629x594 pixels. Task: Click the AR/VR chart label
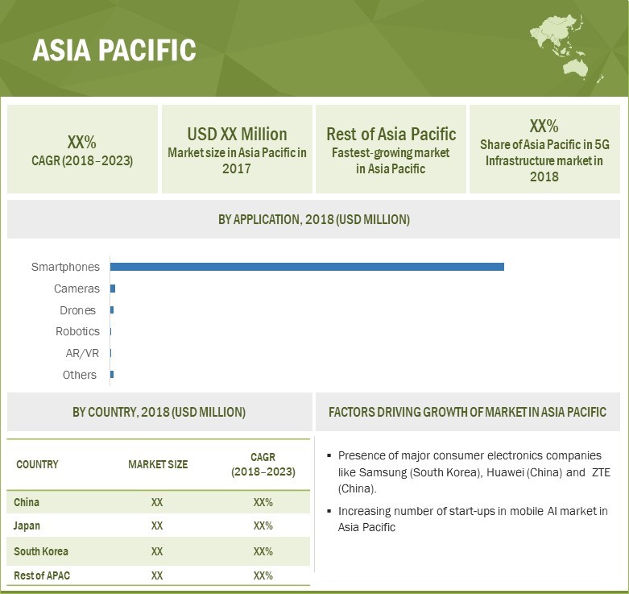[x=82, y=353]
